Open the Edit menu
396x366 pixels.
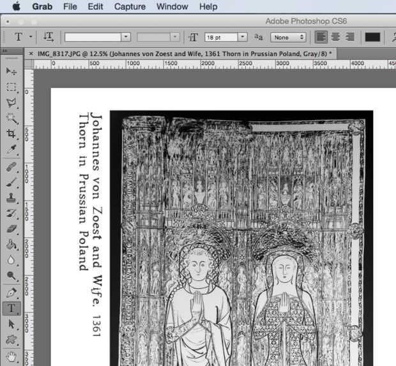[x=95, y=6]
